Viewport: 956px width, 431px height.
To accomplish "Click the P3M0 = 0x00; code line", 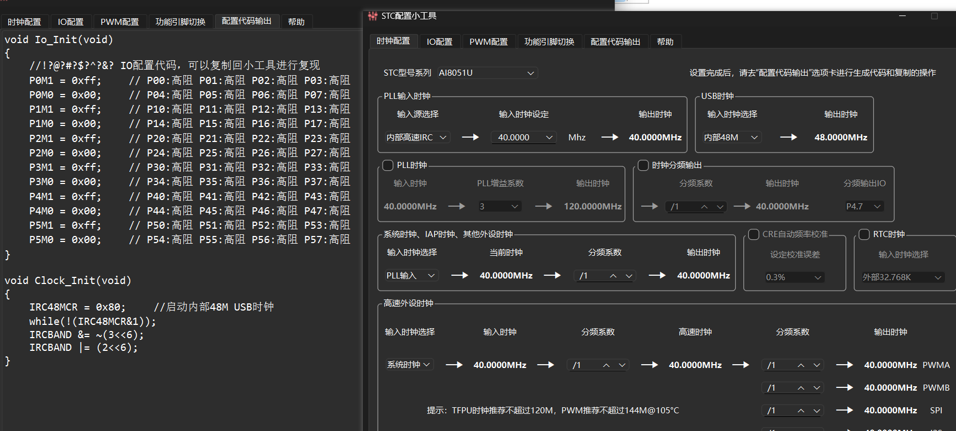I will coord(189,182).
